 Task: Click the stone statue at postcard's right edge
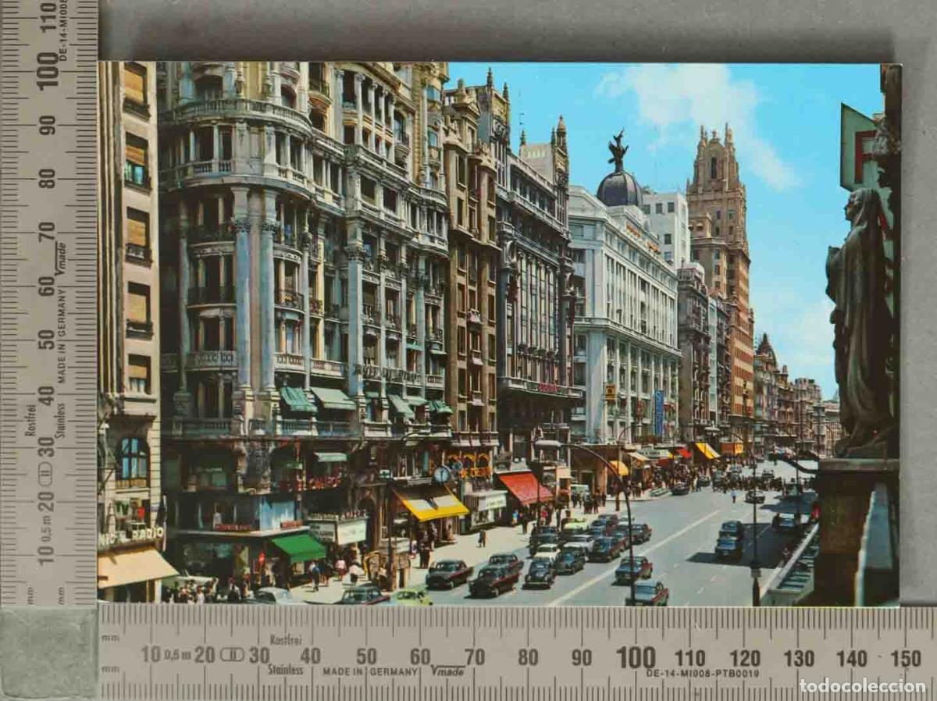click(860, 322)
